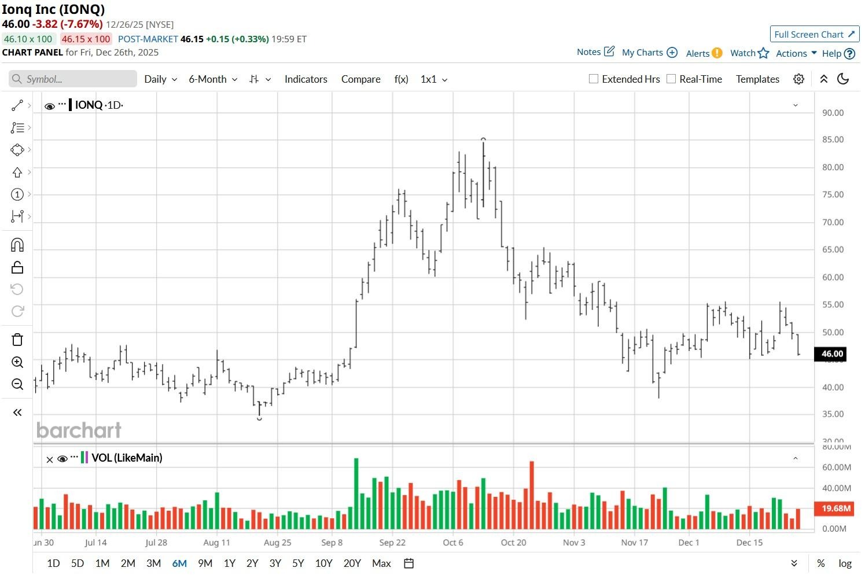Redo the last chart action
This screenshot has width=865, height=575.
(17, 311)
